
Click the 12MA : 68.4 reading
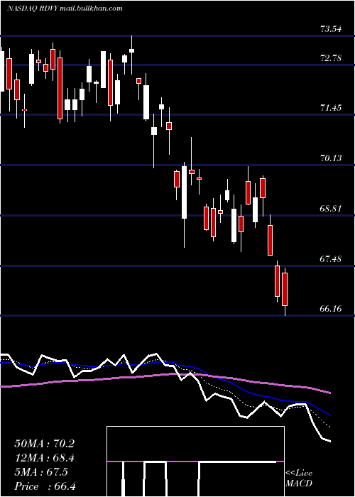pos(44,458)
